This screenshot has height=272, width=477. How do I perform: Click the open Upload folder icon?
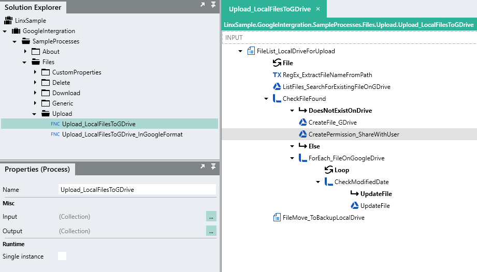pyautogui.click(x=46, y=114)
